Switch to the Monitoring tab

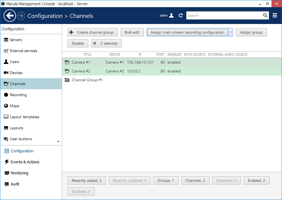coord(19,173)
